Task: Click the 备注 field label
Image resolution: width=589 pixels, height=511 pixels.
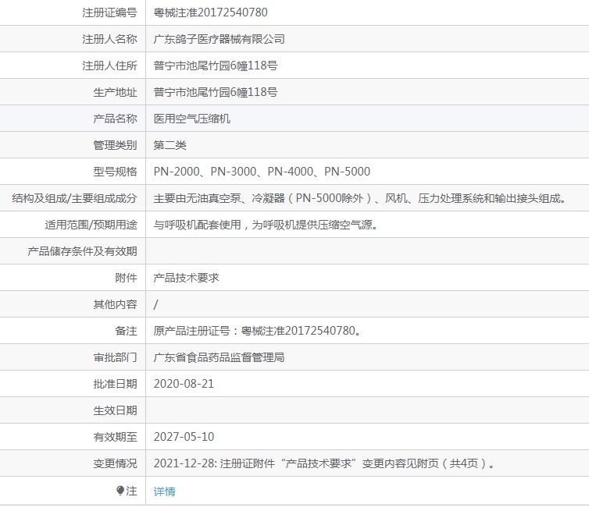Action: 126,331
